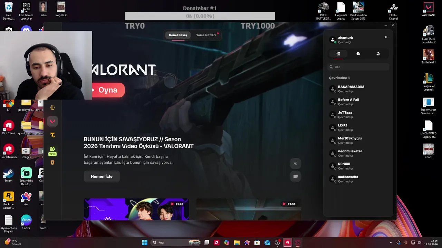The height and width of the screenshot is (248, 442).
Task: Show hidden system tray icons chevron
Action: (x=391, y=242)
